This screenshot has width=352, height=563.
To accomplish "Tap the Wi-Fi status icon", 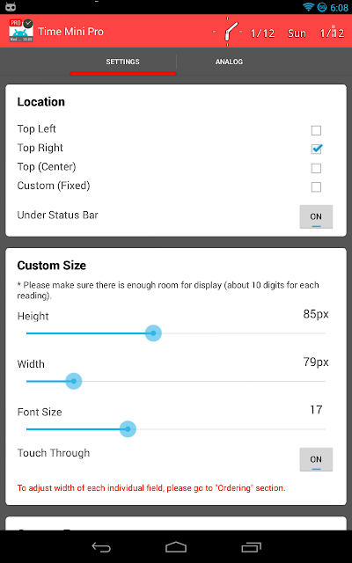I will 308,7.
